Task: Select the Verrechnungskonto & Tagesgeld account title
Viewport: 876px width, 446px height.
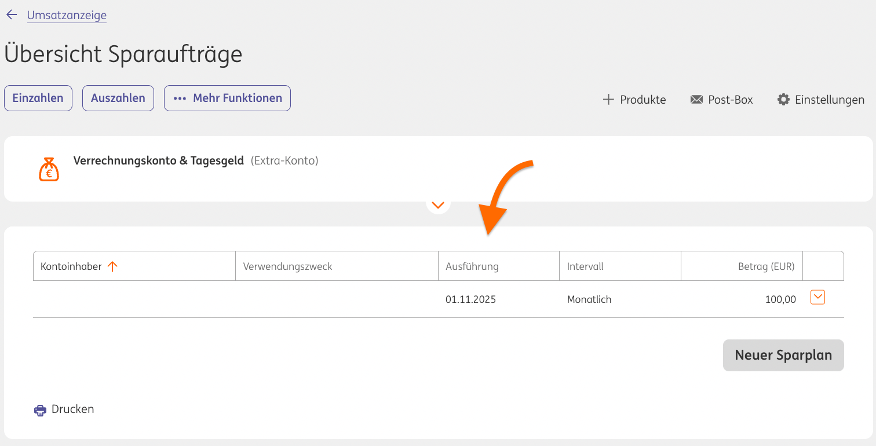Action: 158,160
